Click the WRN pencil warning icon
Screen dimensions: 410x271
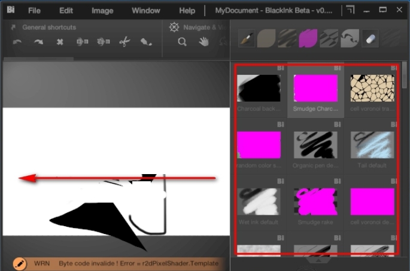pyautogui.click(x=20, y=264)
